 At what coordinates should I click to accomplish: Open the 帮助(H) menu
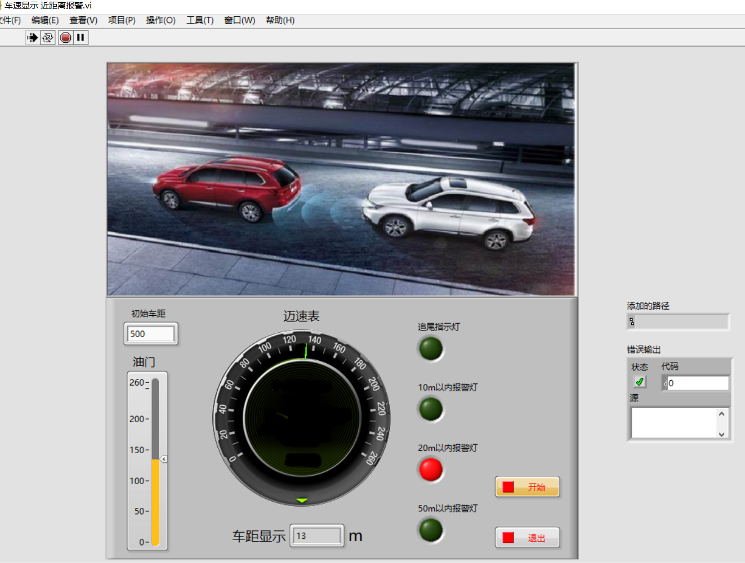point(280,20)
